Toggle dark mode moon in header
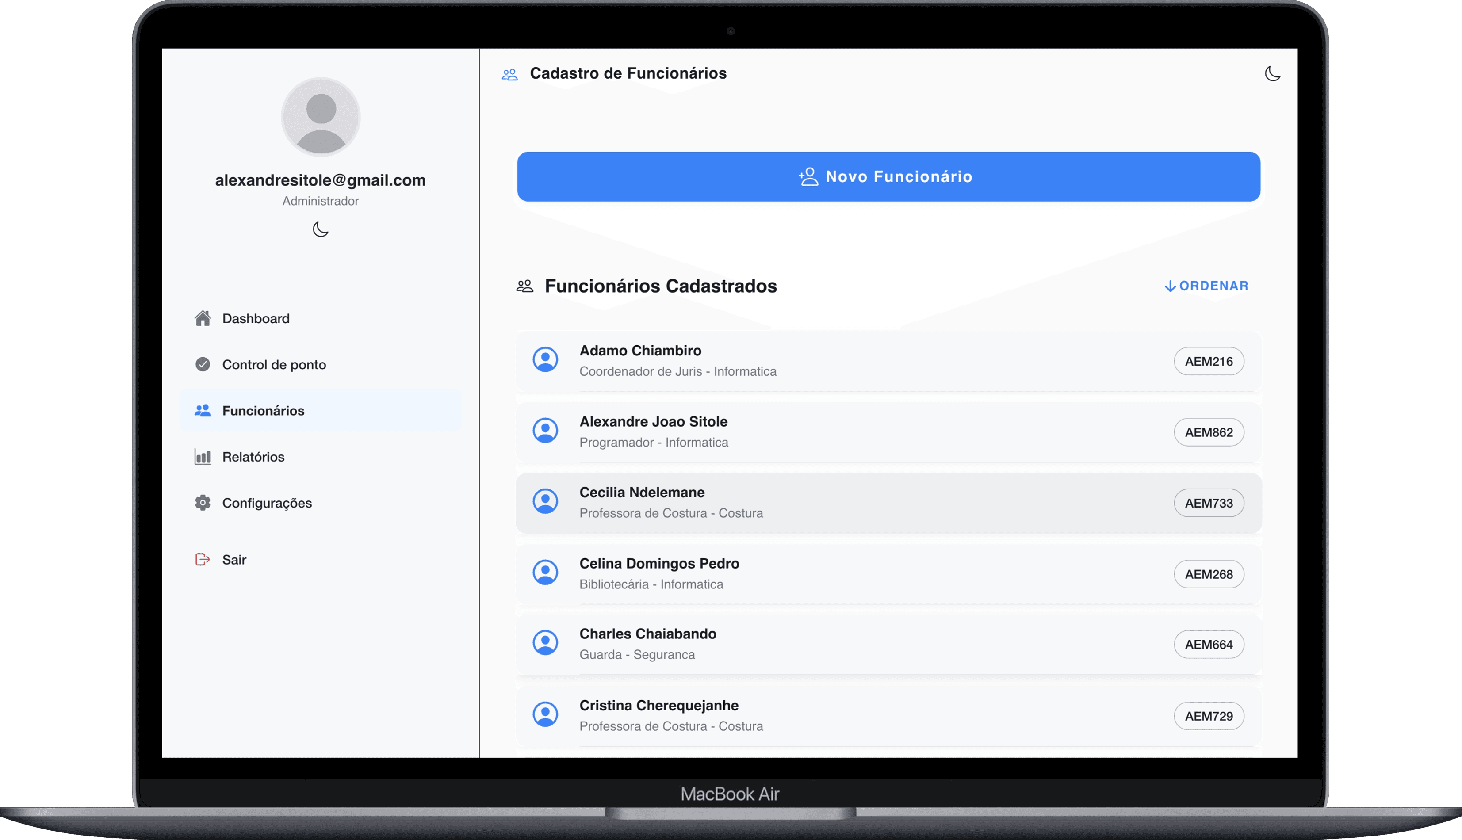This screenshot has height=840, width=1462. (x=1272, y=74)
